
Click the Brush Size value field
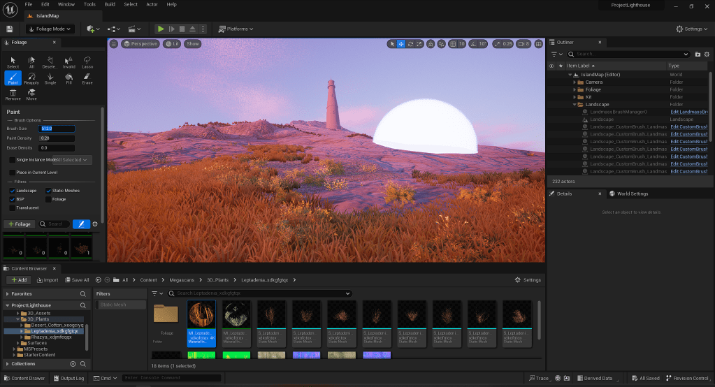[x=56, y=129]
